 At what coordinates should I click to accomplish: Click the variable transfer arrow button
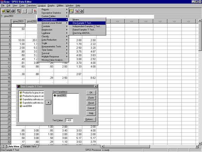48,102
